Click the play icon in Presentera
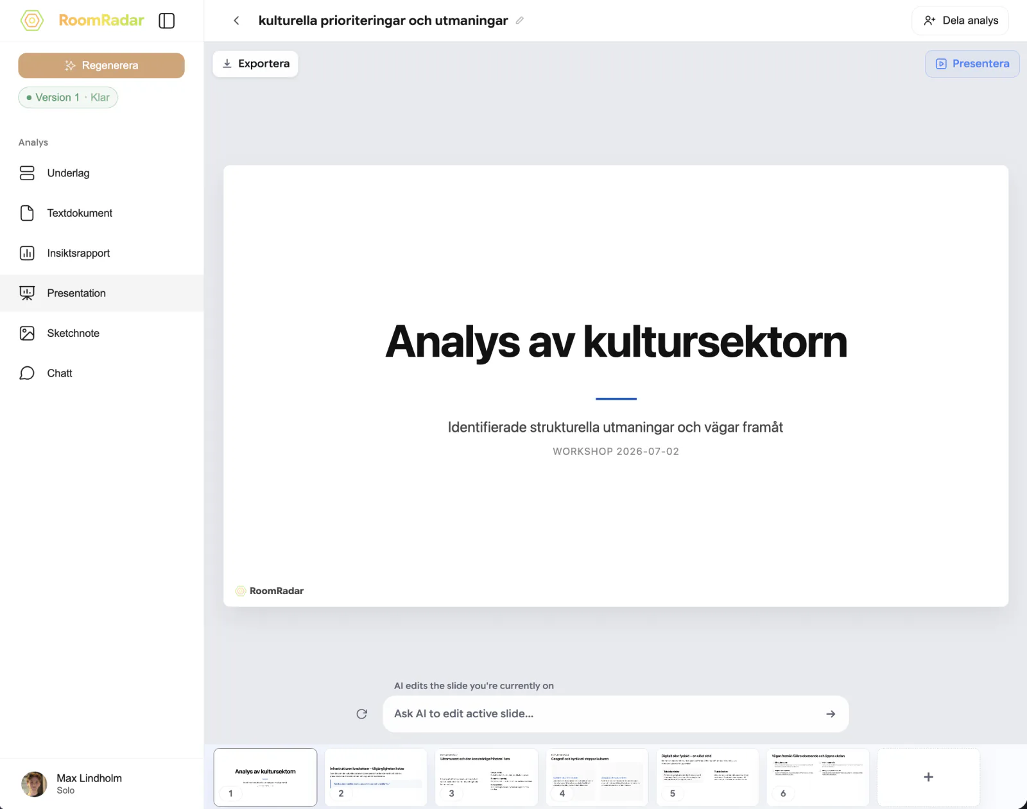The width and height of the screenshot is (1027, 809). pos(941,64)
